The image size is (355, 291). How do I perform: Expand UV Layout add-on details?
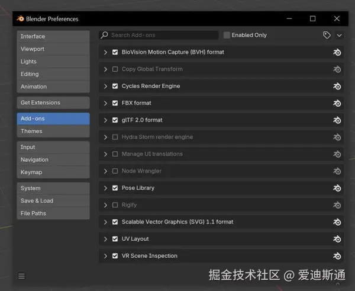click(x=105, y=239)
